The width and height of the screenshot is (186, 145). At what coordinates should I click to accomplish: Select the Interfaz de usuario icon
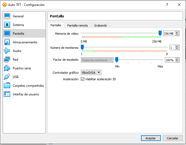tap(7, 94)
